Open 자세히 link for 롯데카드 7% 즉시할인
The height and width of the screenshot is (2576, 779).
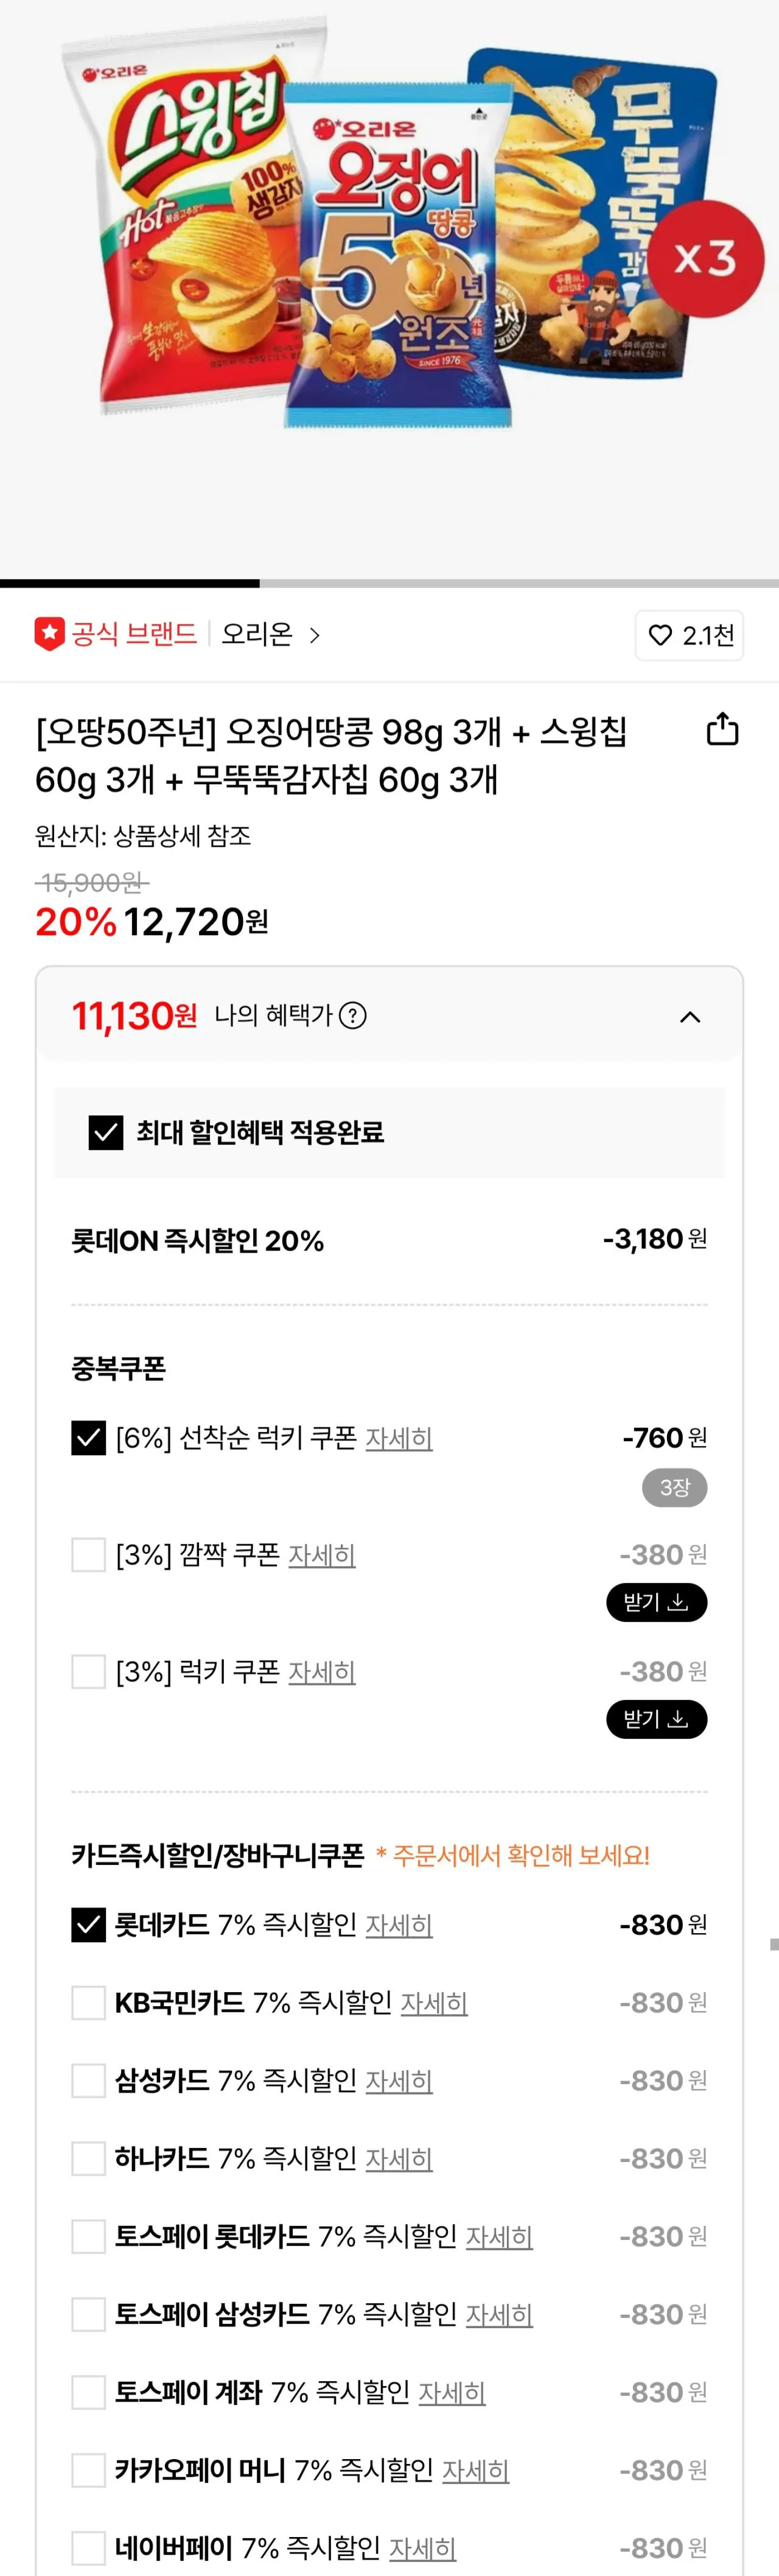399,1925
